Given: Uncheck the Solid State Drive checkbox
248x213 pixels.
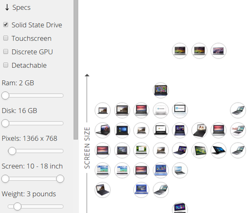Looking at the screenshot, I should pos(6,24).
